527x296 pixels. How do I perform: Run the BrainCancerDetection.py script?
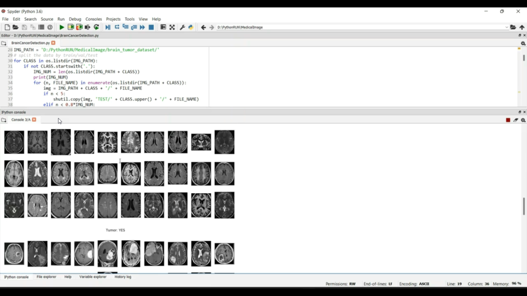(61, 27)
